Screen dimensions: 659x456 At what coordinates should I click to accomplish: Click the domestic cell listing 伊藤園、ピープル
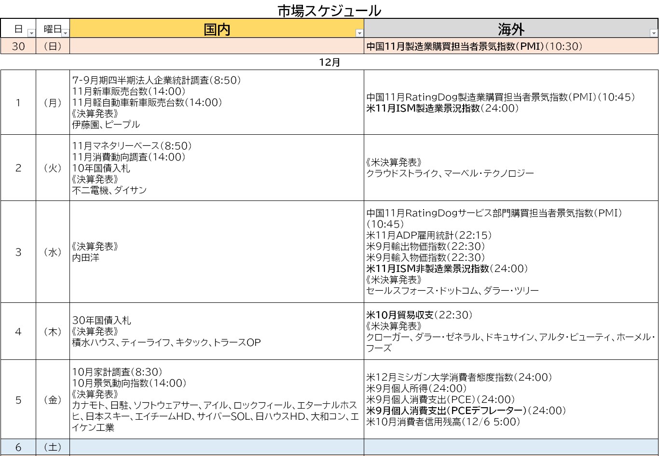[x=217, y=102]
